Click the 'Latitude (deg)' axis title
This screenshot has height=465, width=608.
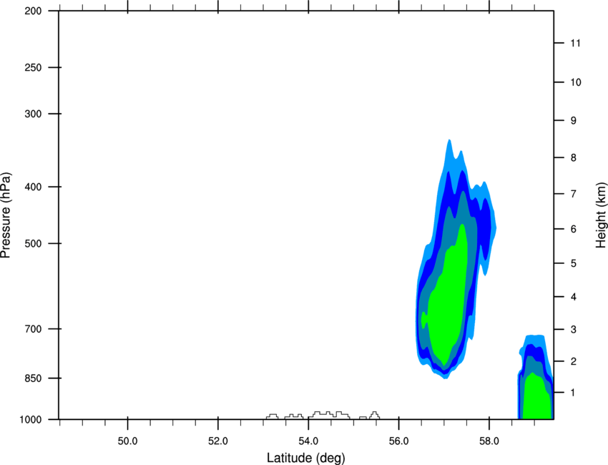point(305,458)
